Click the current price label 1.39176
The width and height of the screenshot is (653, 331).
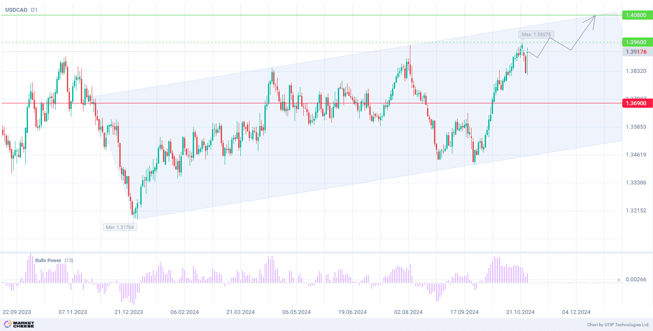[636, 52]
